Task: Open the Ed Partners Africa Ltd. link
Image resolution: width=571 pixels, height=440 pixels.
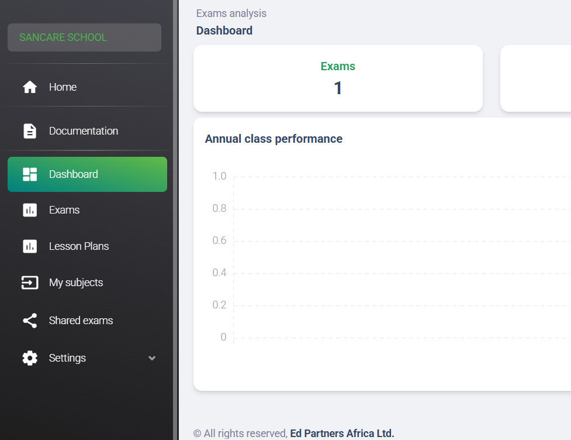Action: tap(342, 434)
